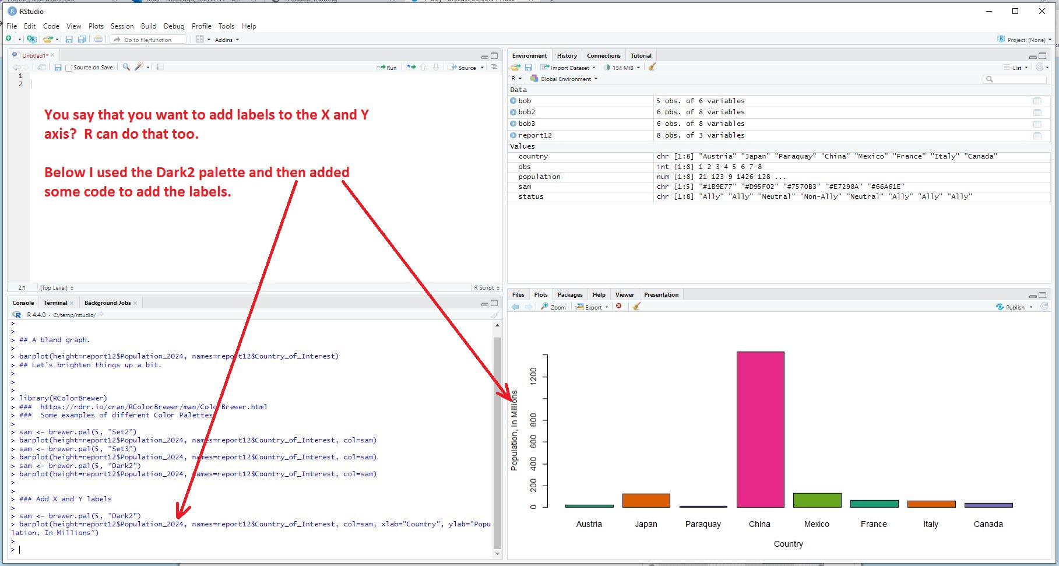The width and height of the screenshot is (1059, 566).
Task: View the report12 data frame grid icon
Action: tap(1037, 135)
